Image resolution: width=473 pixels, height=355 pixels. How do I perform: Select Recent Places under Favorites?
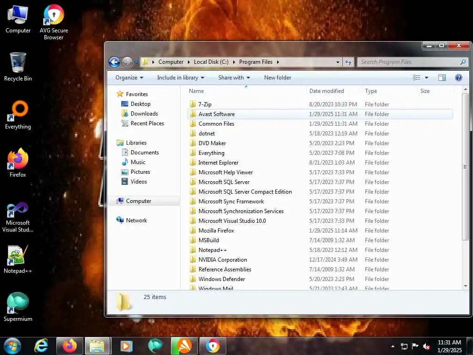click(x=147, y=123)
